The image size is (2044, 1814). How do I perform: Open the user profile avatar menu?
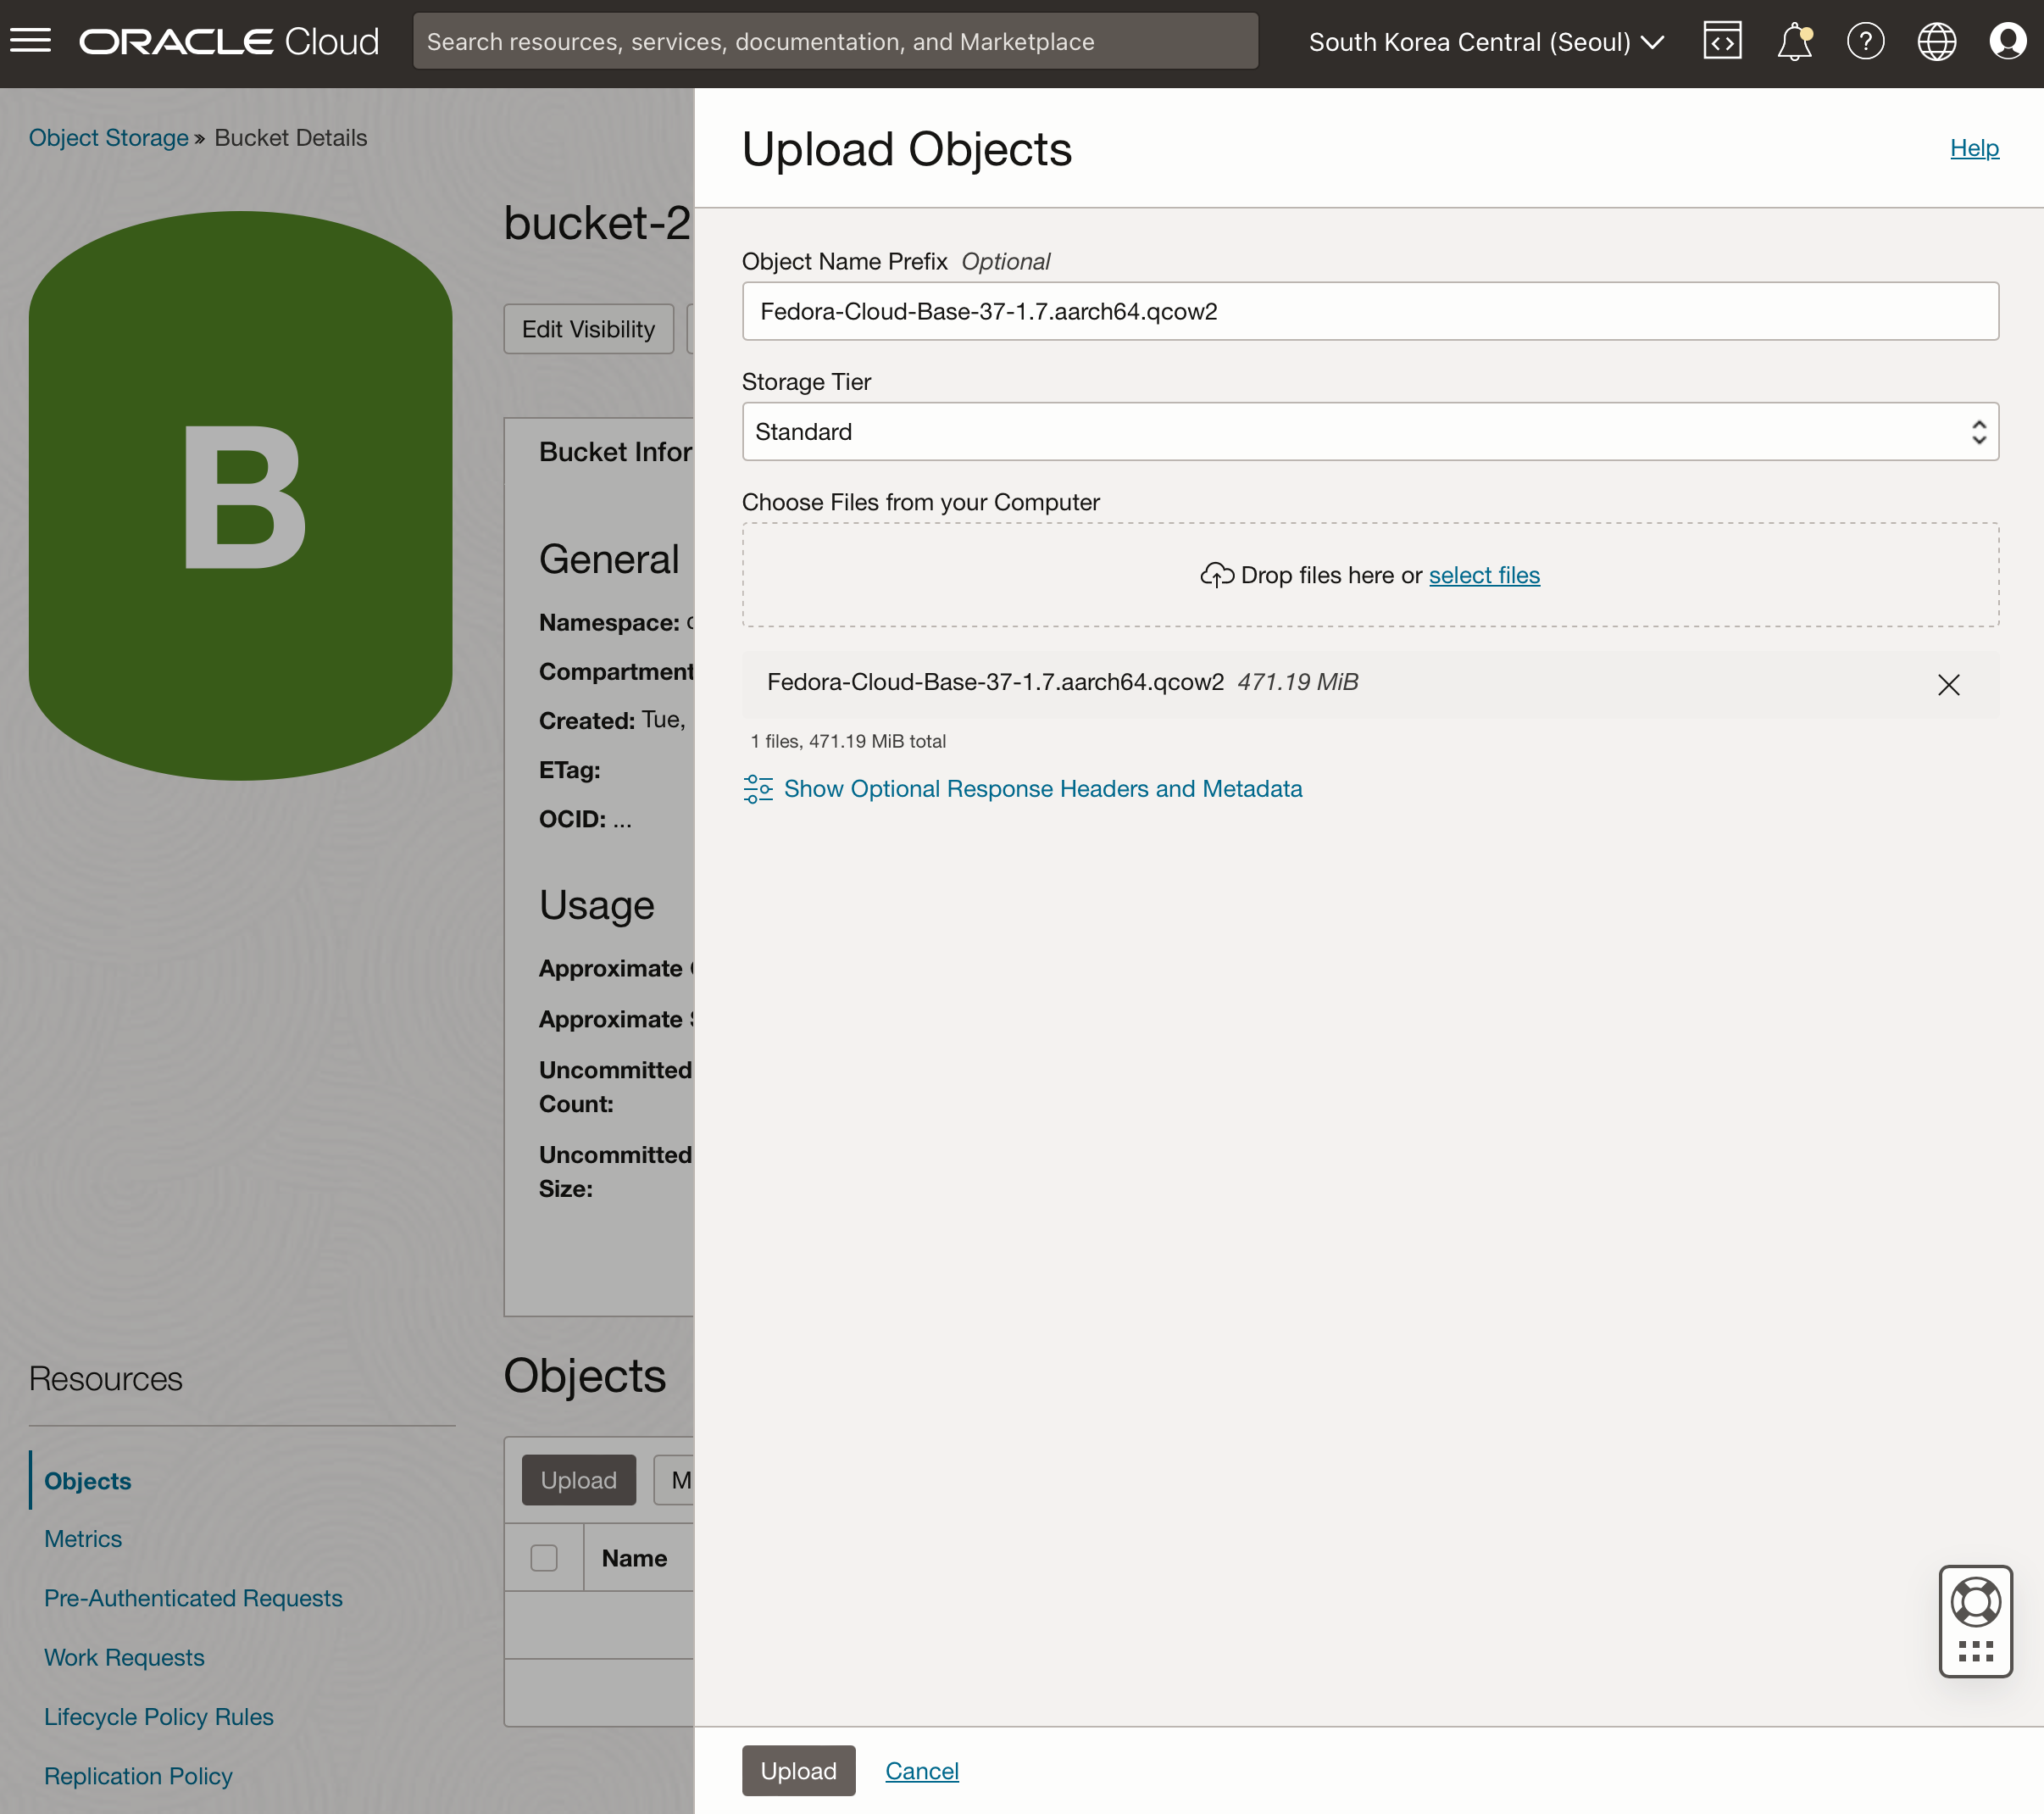[x=2007, y=41]
